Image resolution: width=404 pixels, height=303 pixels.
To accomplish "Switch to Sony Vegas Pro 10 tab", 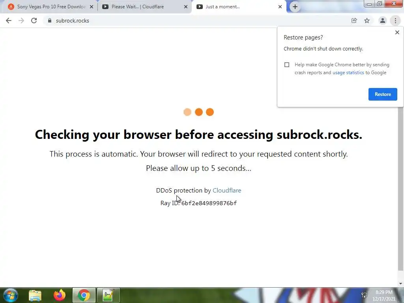I will pos(51,7).
